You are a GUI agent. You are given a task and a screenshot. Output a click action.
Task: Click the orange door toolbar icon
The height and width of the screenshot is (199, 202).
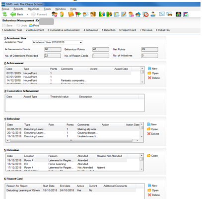93,14
